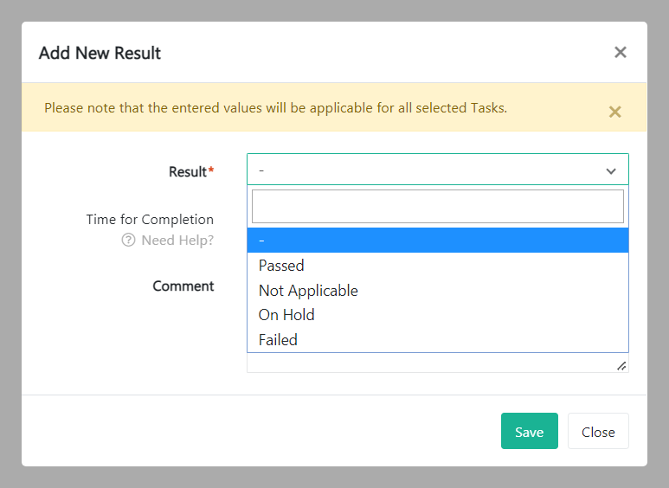Select Not Applicable as the result
669x488 pixels.
tap(308, 291)
